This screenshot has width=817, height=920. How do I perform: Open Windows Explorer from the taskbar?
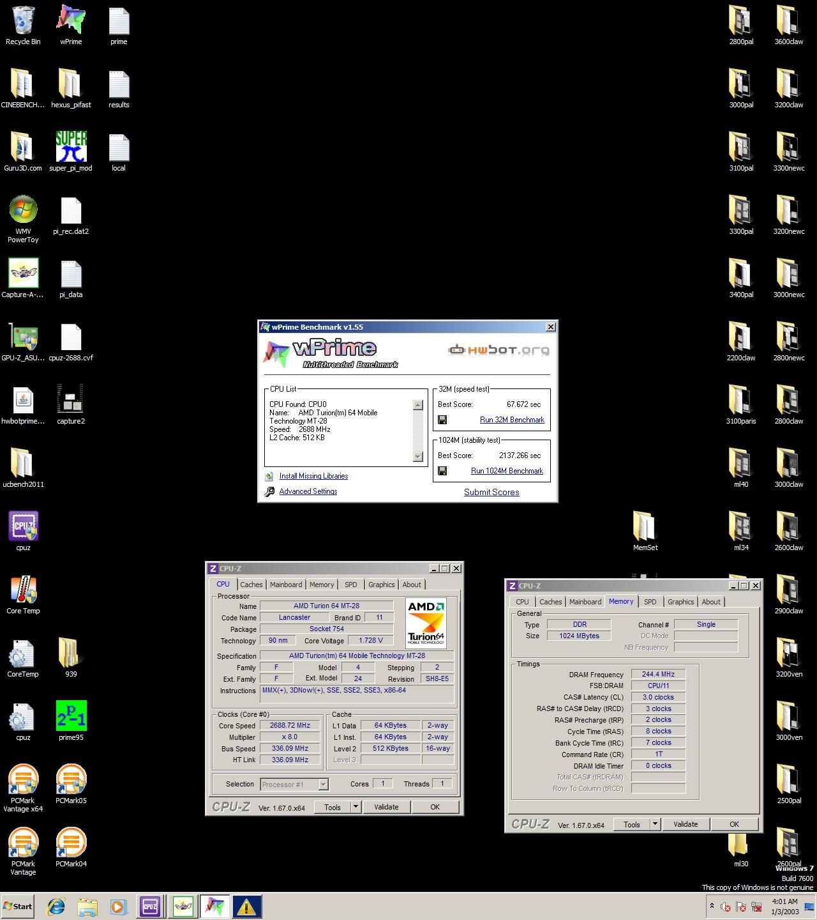(87, 906)
